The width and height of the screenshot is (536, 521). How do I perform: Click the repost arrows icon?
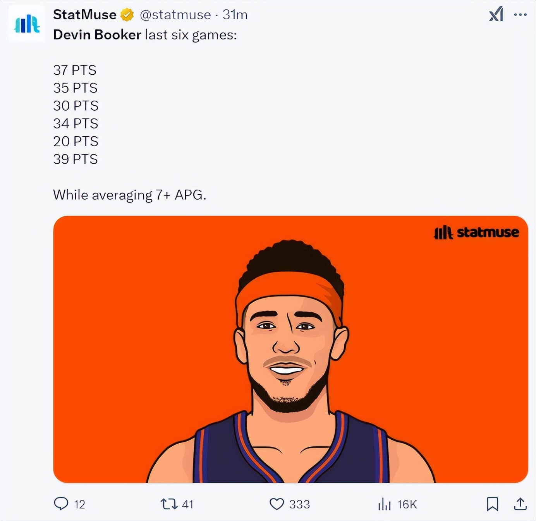coord(169,504)
